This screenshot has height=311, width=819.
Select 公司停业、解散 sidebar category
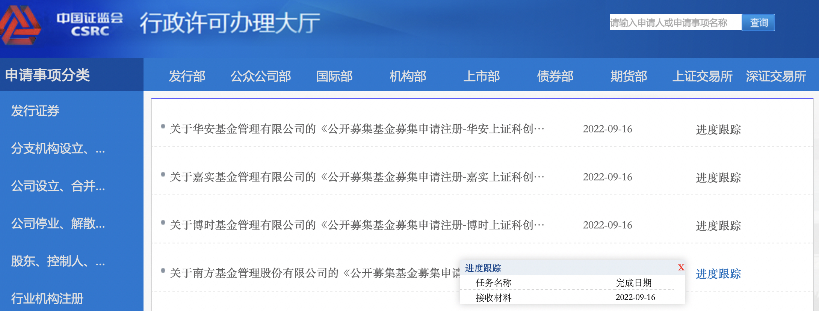(x=58, y=223)
